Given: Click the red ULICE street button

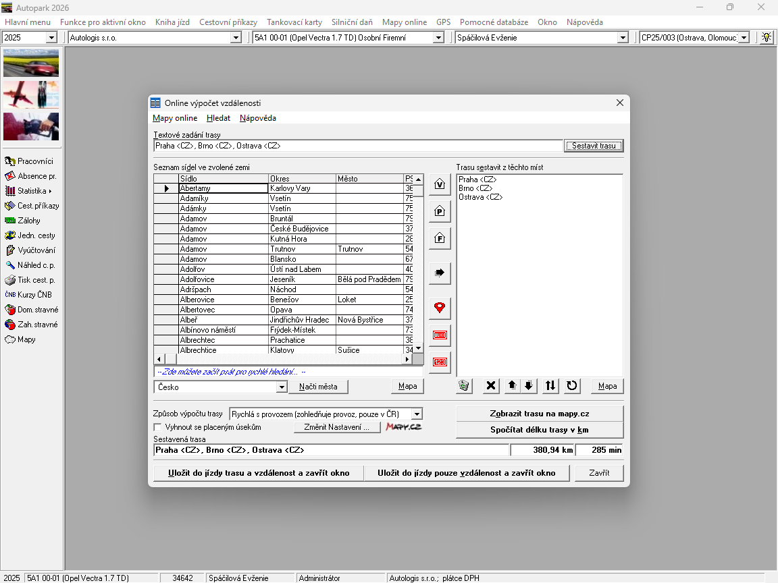Looking at the screenshot, I should [x=440, y=335].
